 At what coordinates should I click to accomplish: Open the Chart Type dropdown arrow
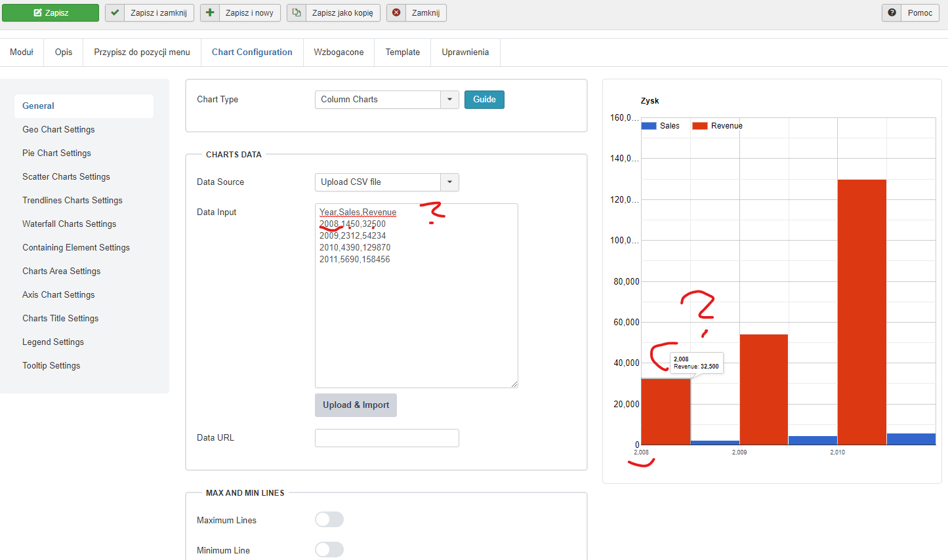[449, 100]
